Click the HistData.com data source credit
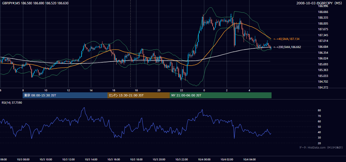Image resolution: width=346 pixels, height=162 pixels. pos(321,147)
